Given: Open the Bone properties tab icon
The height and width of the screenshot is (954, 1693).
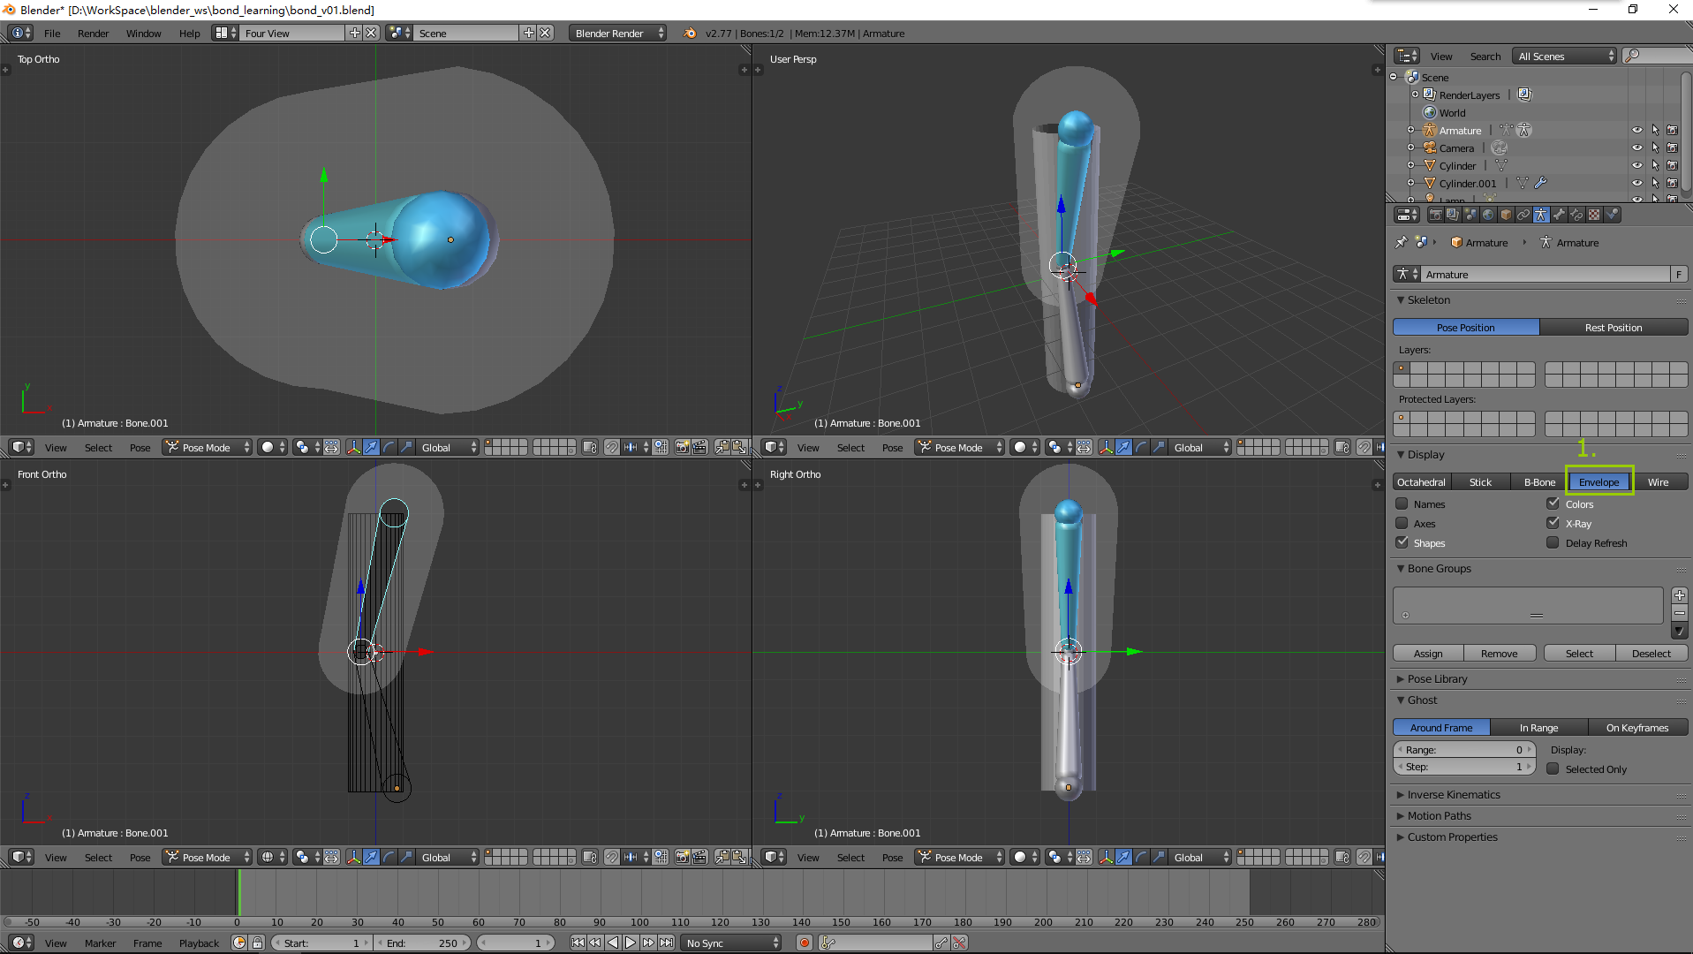Looking at the screenshot, I should pyautogui.click(x=1559, y=215).
